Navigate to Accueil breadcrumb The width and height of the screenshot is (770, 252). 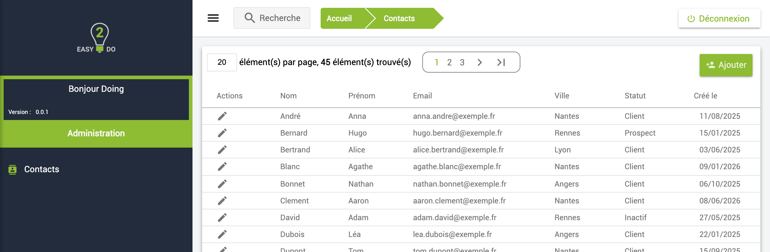[x=339, y=19]
